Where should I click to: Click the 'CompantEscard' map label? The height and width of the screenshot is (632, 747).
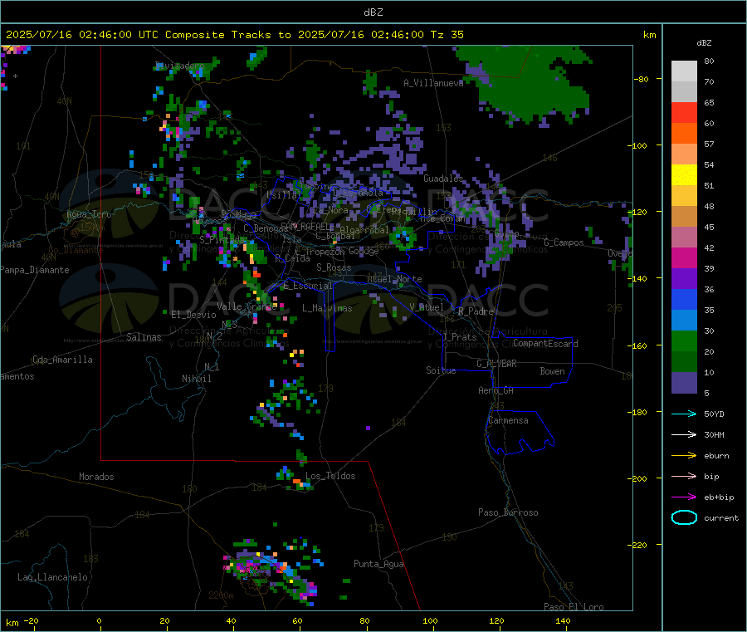point(545,343)
